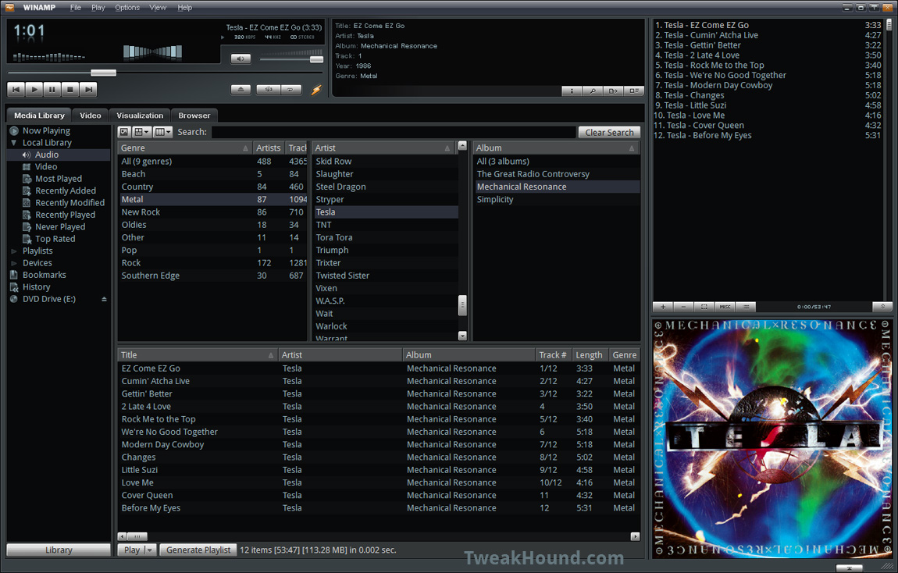Click the window layout button under song info
898x573 pixels.
[x=634, y=91]
